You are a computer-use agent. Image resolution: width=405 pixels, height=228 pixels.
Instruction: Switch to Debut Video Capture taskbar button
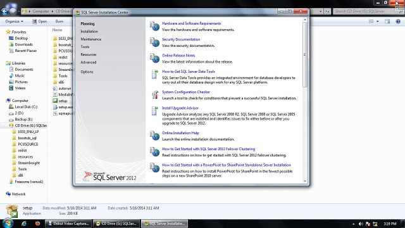[68, 224]
